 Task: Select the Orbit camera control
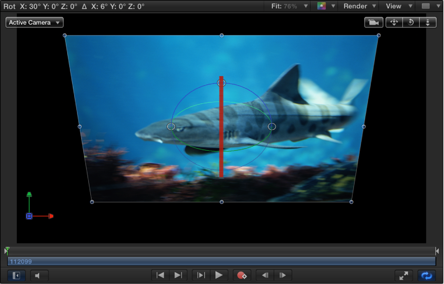click(411, 22)
